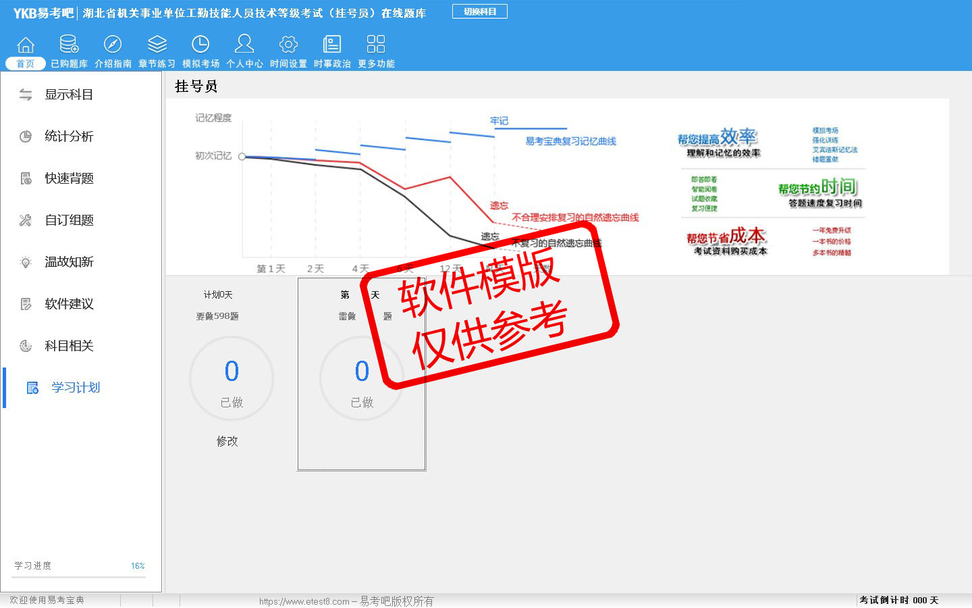
Task: Click the 学习进度 progress bar
Action: pyautogui.click(x=79, y=577)
